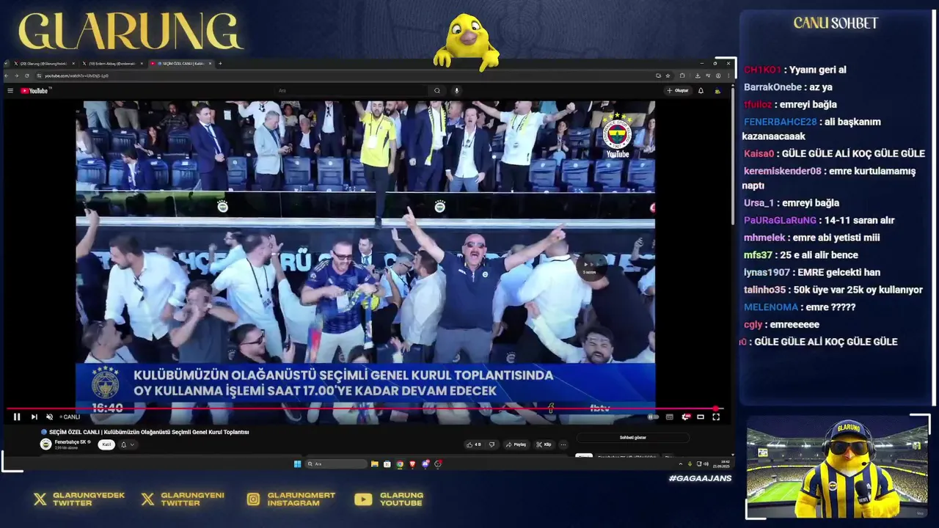Pause the YouTube video
This screenshot has width=939, height=528.
pyautogui.click(x=17, y=417)
